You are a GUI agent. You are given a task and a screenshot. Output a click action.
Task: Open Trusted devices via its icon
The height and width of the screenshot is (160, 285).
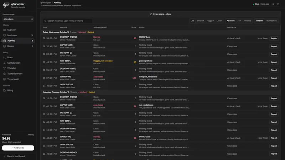click(4, 74)
